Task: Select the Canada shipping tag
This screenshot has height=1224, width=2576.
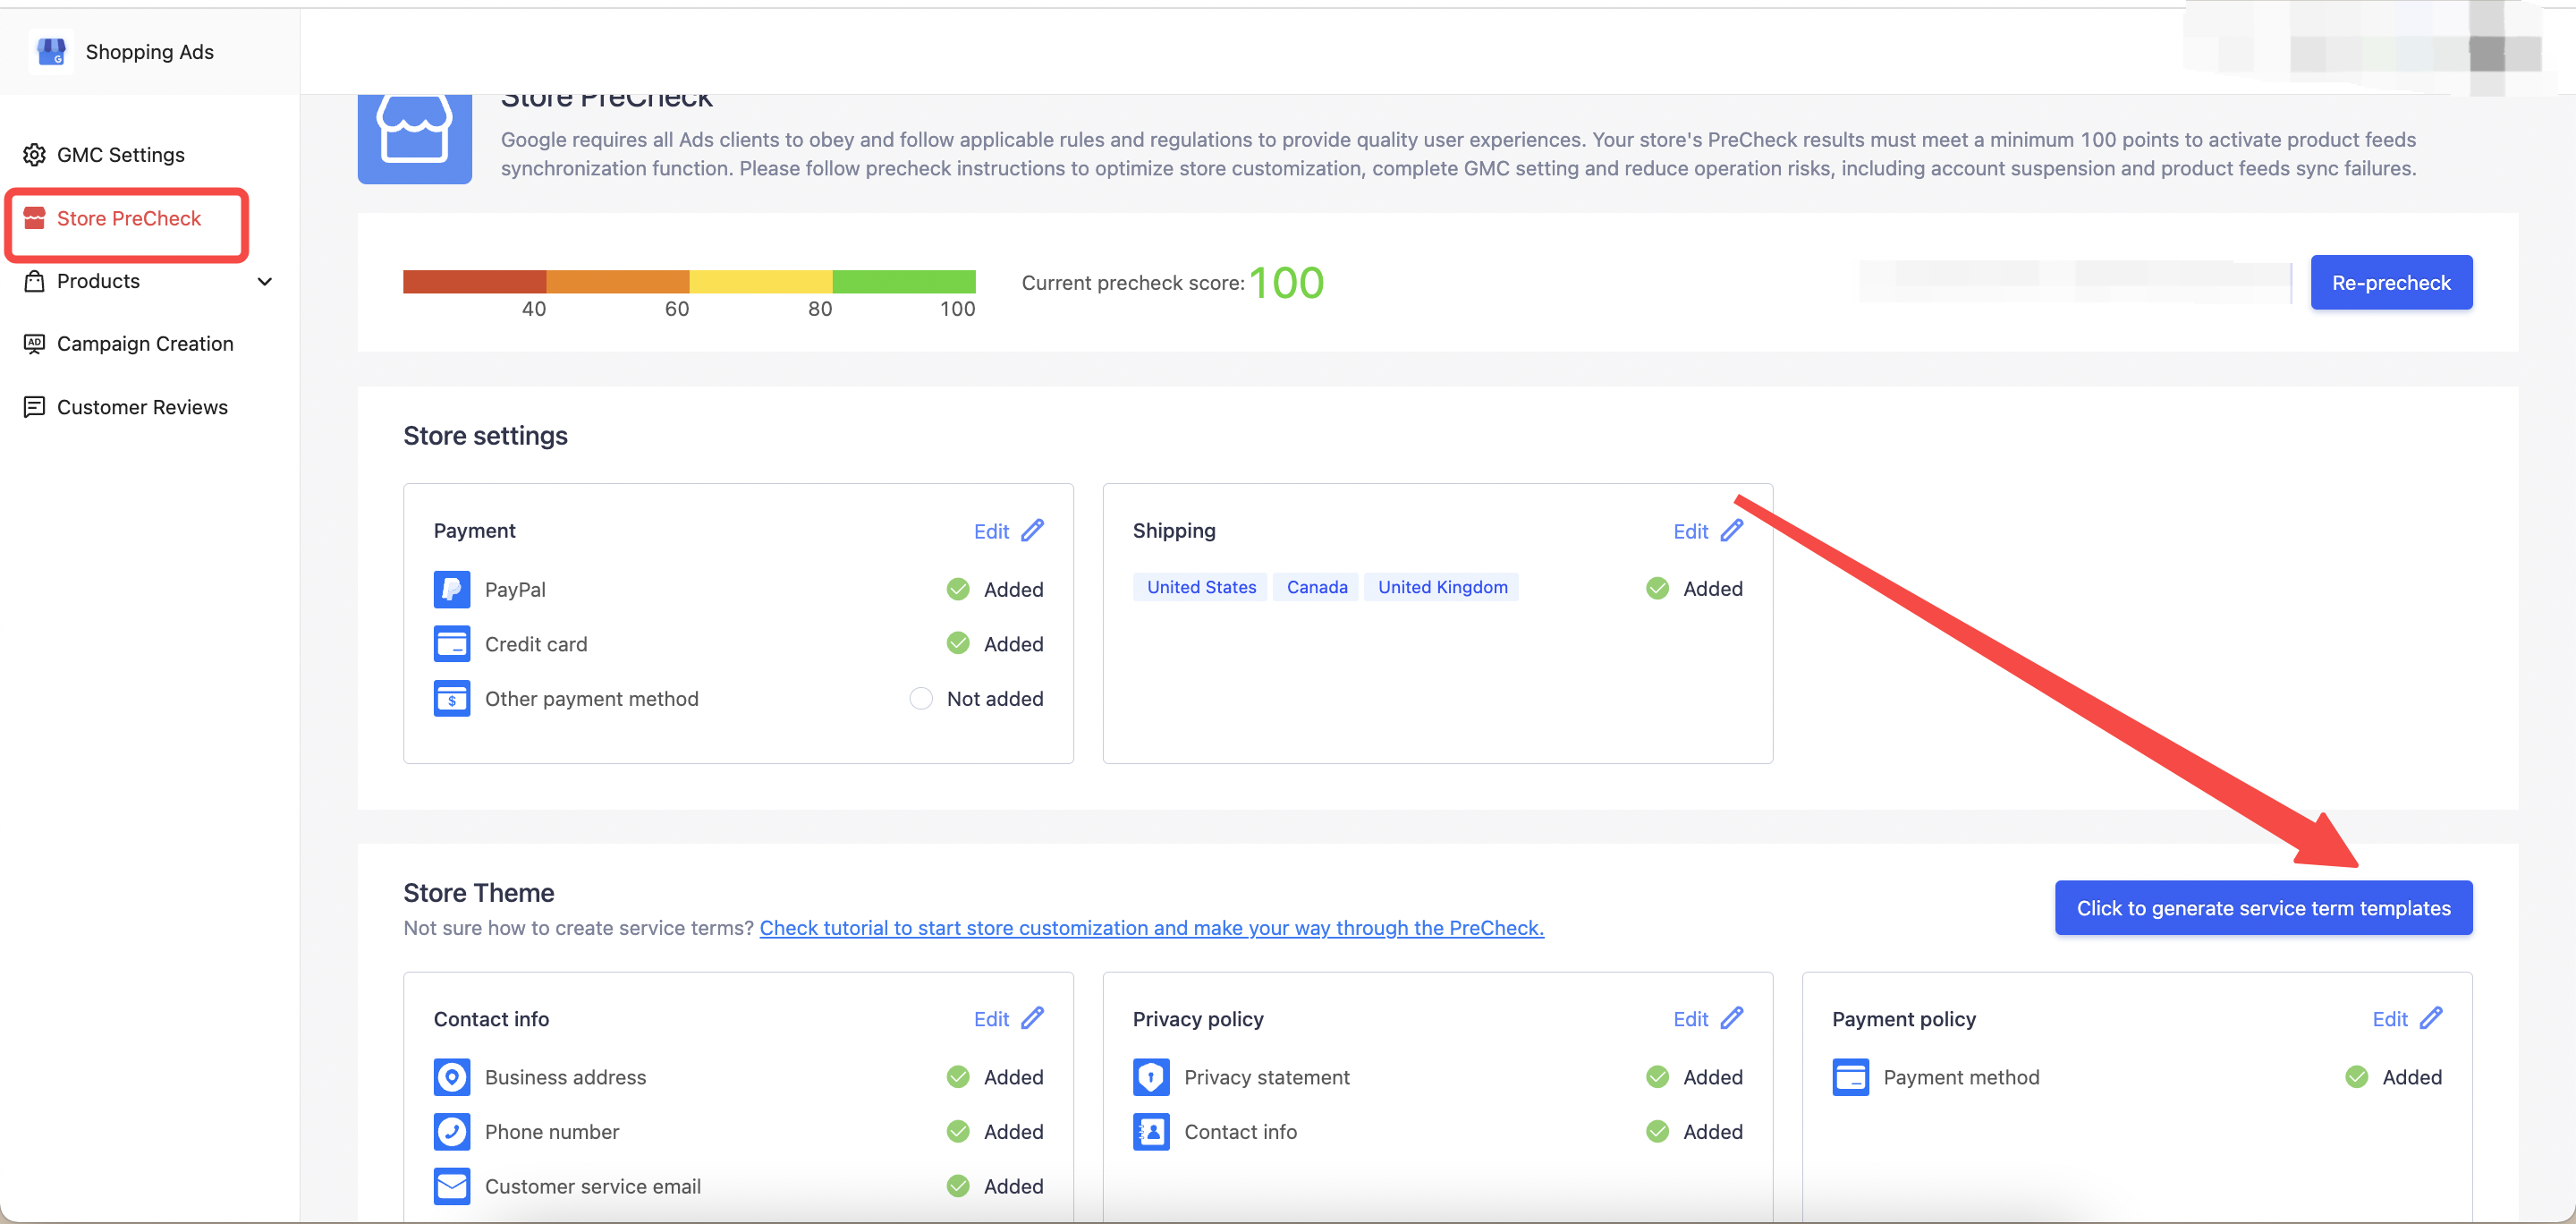Action: coord(1316,587)
